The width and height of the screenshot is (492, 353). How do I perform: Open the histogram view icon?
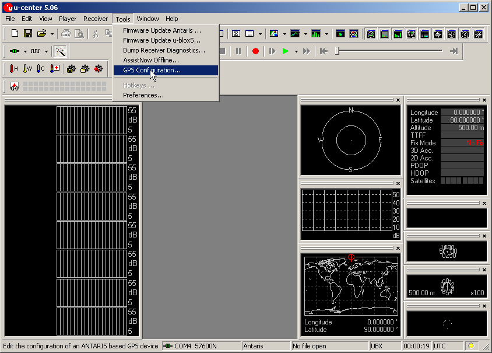pyautogui.click(x=315, y=33)
